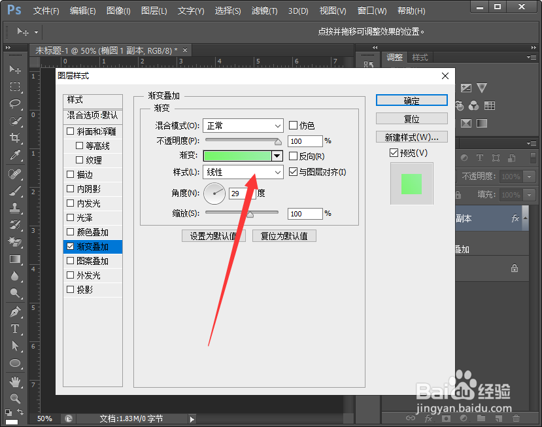The image size is (542, 427).
Task: Open the 图像(I) menu
Action: 118,10
